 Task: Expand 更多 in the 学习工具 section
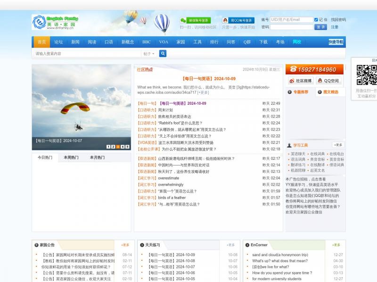click(338, 145)
